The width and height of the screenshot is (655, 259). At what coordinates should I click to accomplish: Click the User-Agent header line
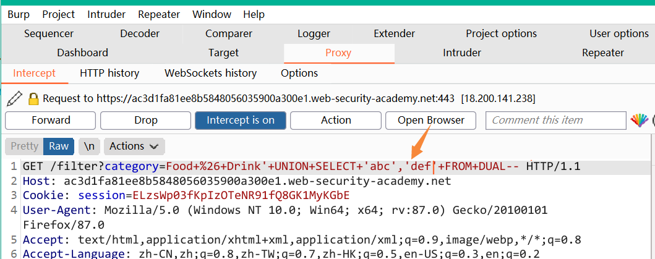(x=285, y=210)
